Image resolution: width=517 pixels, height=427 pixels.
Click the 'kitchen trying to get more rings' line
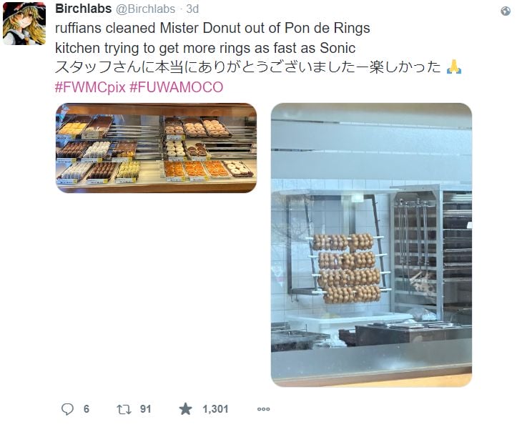[205, 48]
